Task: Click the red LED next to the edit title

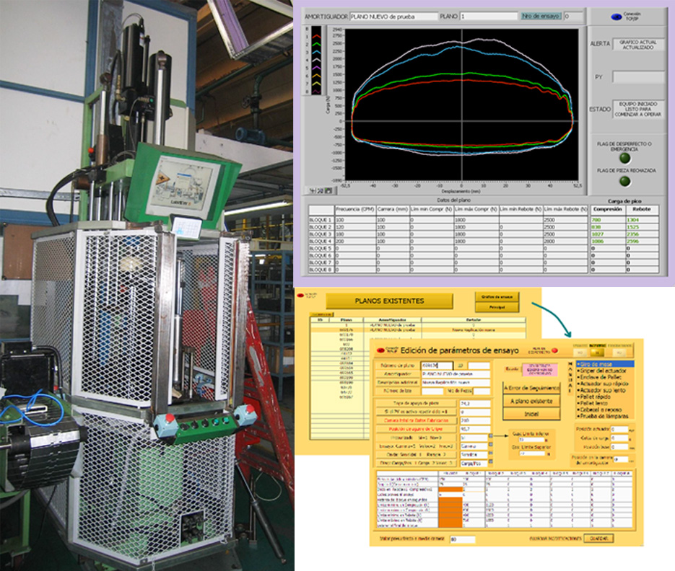Action: (x=555, y=351)
